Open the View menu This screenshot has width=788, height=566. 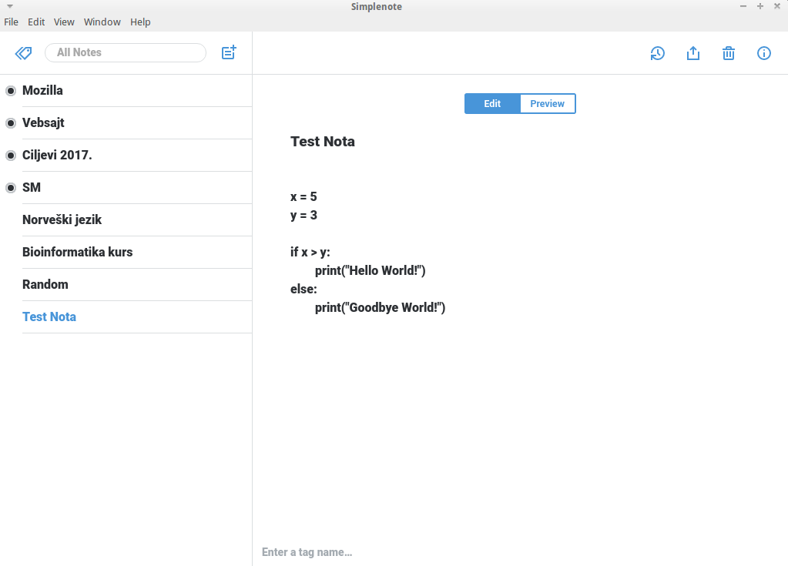64,22
